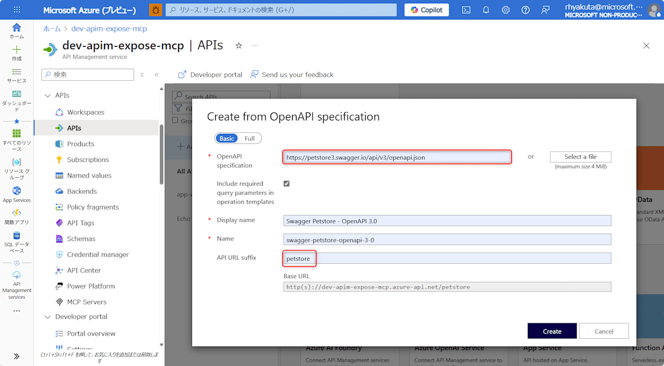Click the Base URL read-only field
Image resolution: width=664 pixels, height=366 pixels.
447,287
